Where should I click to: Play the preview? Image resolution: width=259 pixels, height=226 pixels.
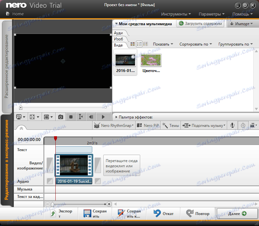click(103, 117)
